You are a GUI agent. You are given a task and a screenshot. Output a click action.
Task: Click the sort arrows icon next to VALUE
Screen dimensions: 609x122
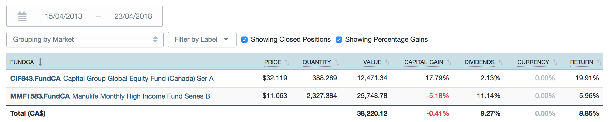[387, 62]
